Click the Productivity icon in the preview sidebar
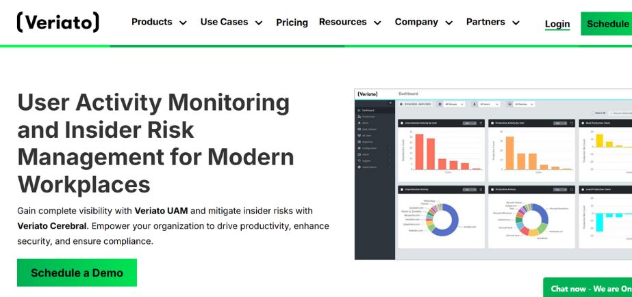This screenshot has width=632, height=297. 359,117
